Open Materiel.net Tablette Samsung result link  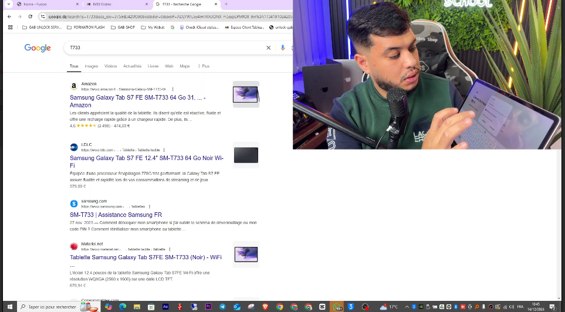[x=146, y=257]
